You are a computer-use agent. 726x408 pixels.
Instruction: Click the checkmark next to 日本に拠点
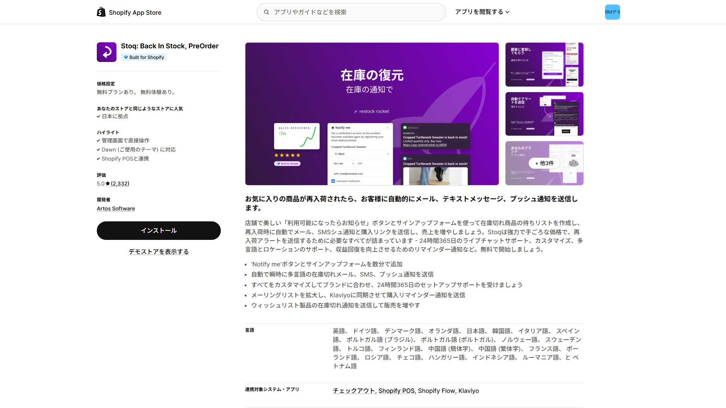[x=98, y=117]
